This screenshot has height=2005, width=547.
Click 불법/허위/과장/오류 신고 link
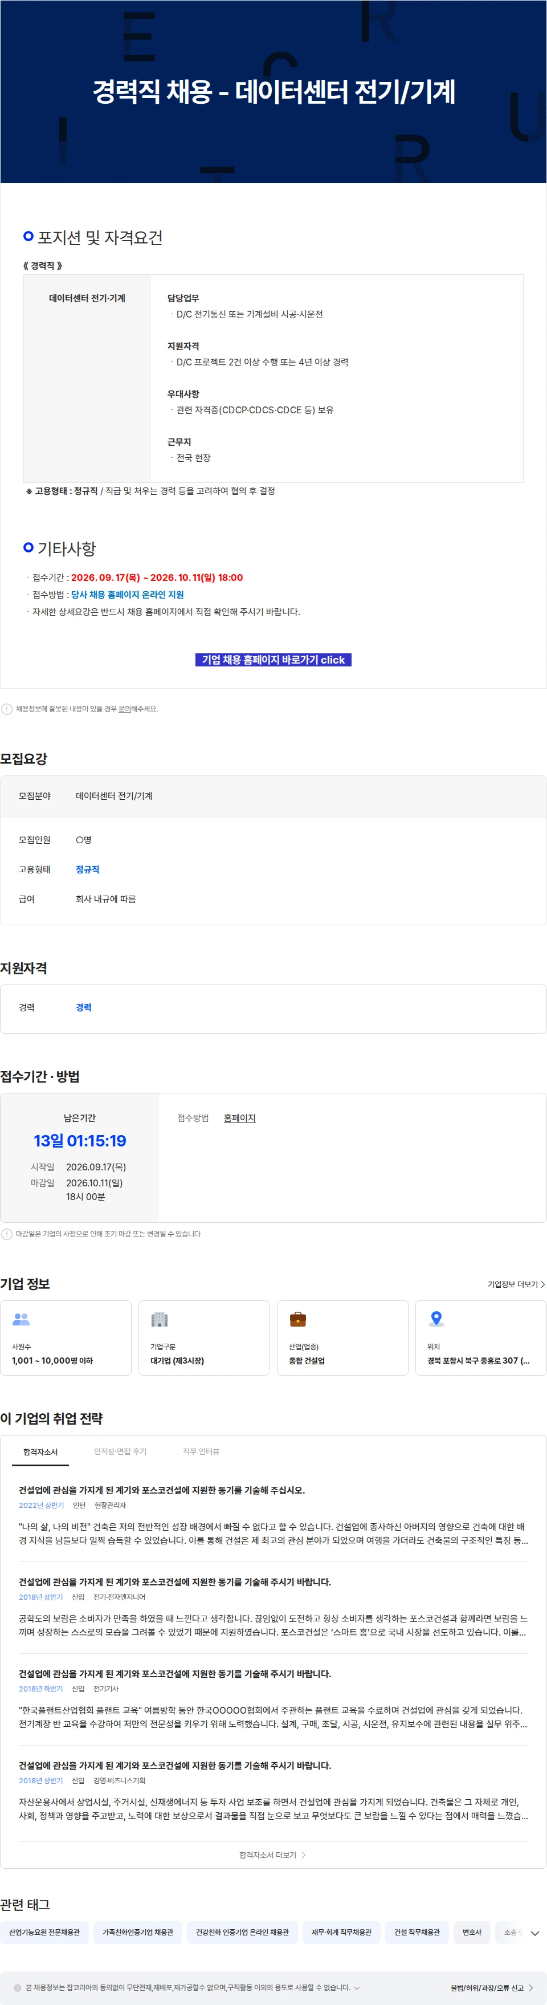492,1987
